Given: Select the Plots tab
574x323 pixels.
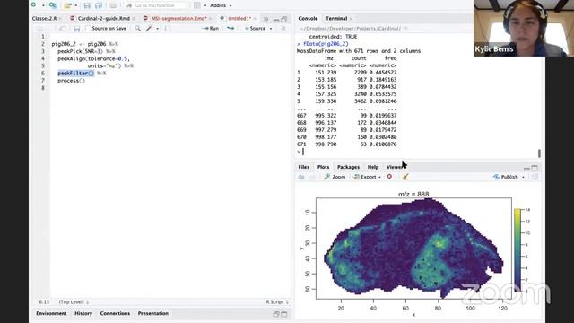Looking at the screenshot, I should [323, 167].
